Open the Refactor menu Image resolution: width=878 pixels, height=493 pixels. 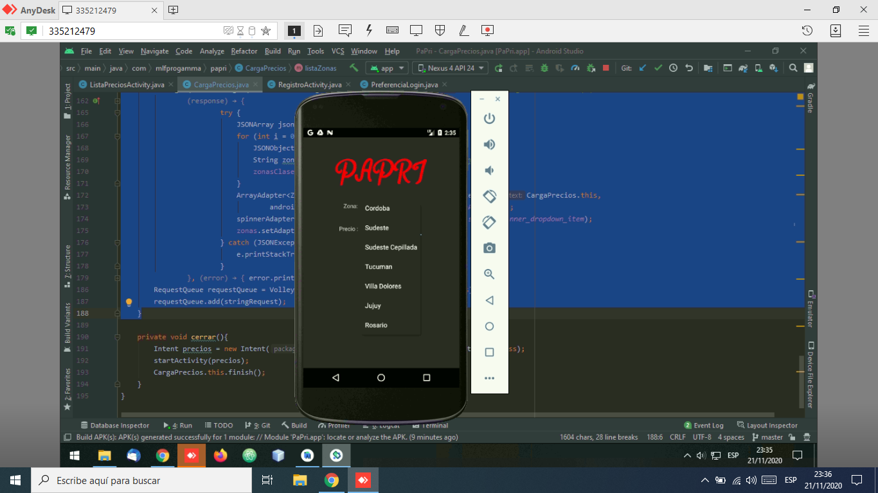(x=244, y=51)
